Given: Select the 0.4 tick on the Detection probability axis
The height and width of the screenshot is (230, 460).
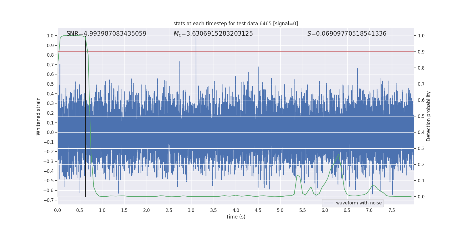Looking at the screenshot, I should 421,133.
